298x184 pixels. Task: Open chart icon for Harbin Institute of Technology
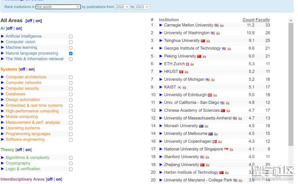tap(227, 173)
